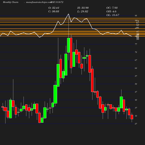Image resolution: width=145 pixels, height=145 pixels.
Task: Click the highest peak of the white line
Action: pyautogui.click(x=68, y=14)
